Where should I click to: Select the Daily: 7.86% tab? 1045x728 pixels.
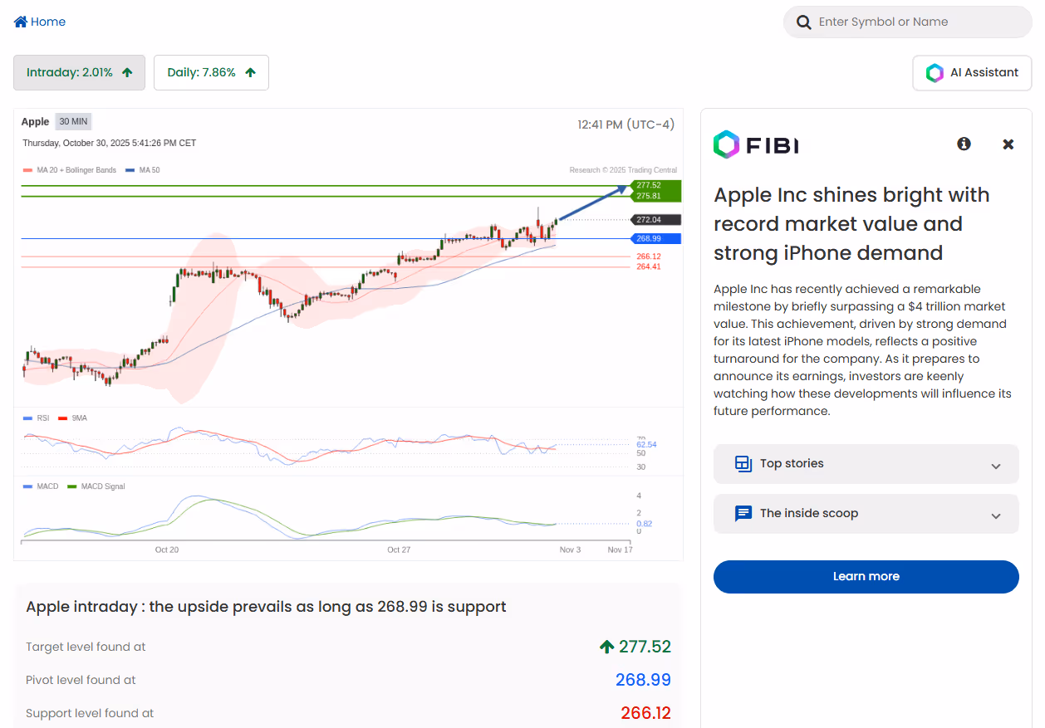coord(211,72)
